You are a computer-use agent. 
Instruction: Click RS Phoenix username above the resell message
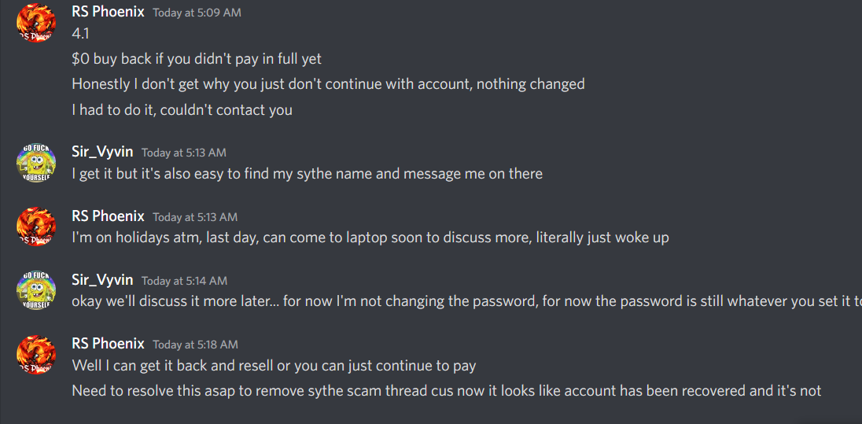click(108, 344)
